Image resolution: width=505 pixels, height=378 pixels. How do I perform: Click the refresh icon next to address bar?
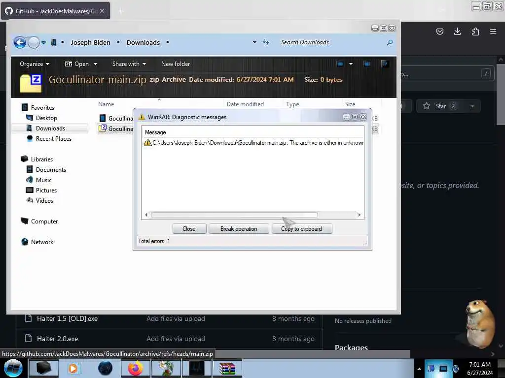click(266, 42)
